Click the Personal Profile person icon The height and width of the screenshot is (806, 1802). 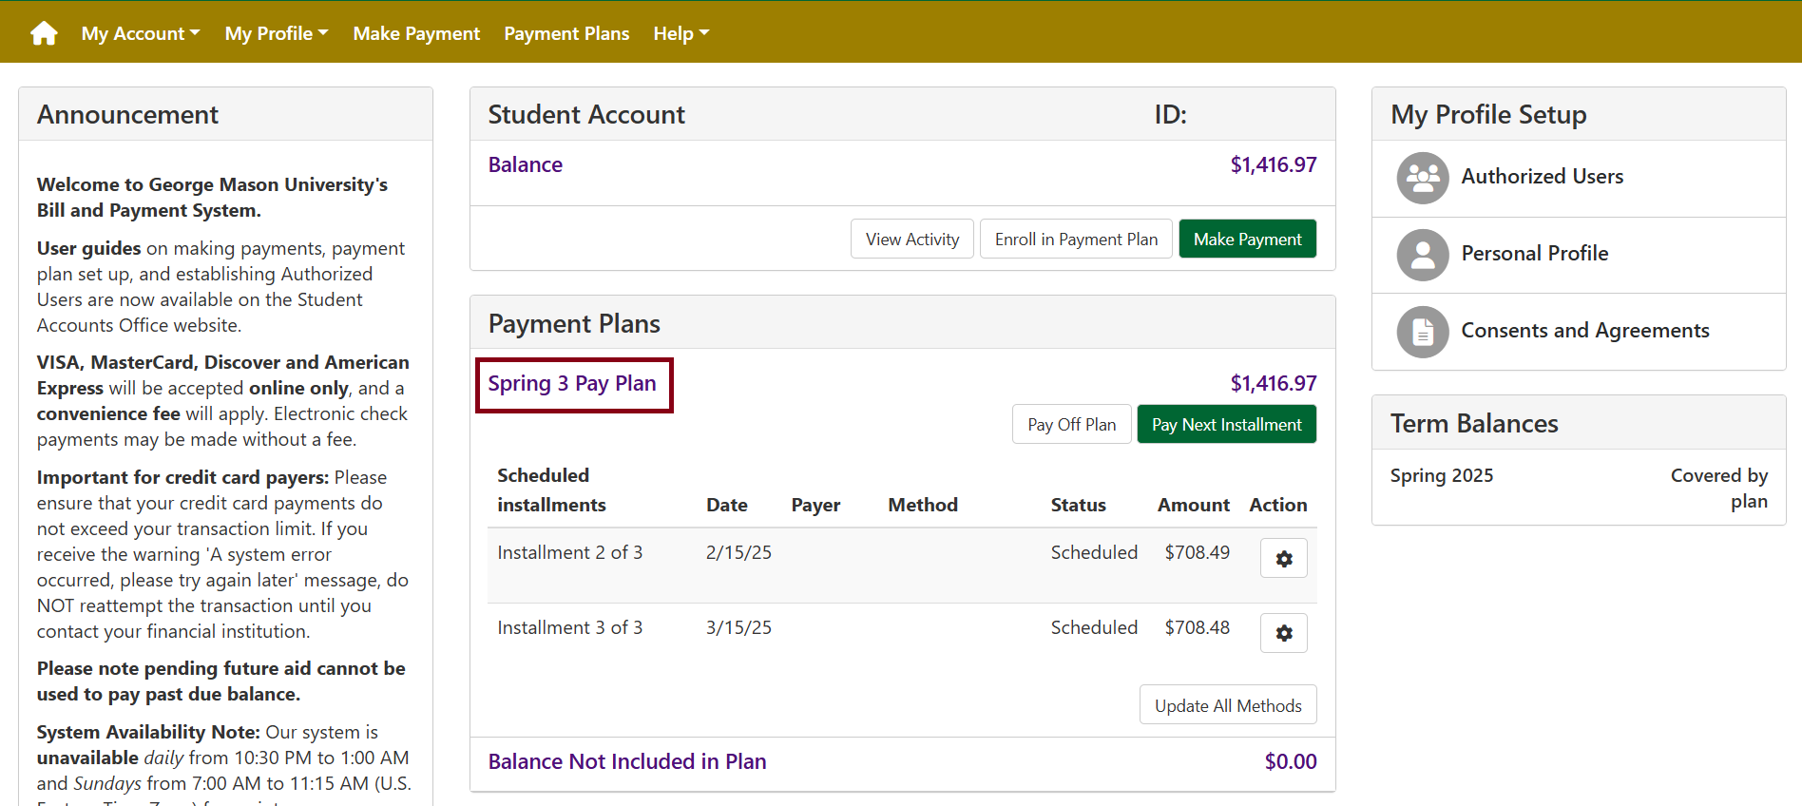1422,255
